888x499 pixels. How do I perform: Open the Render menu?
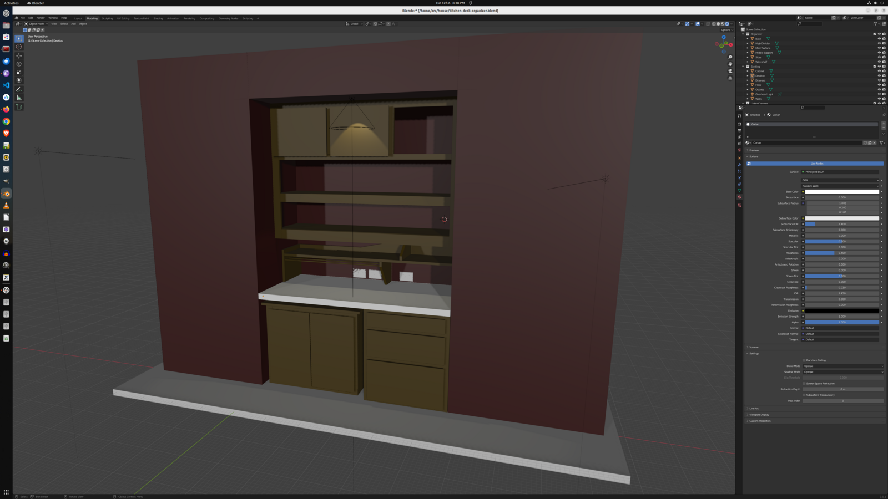[41, 18]
